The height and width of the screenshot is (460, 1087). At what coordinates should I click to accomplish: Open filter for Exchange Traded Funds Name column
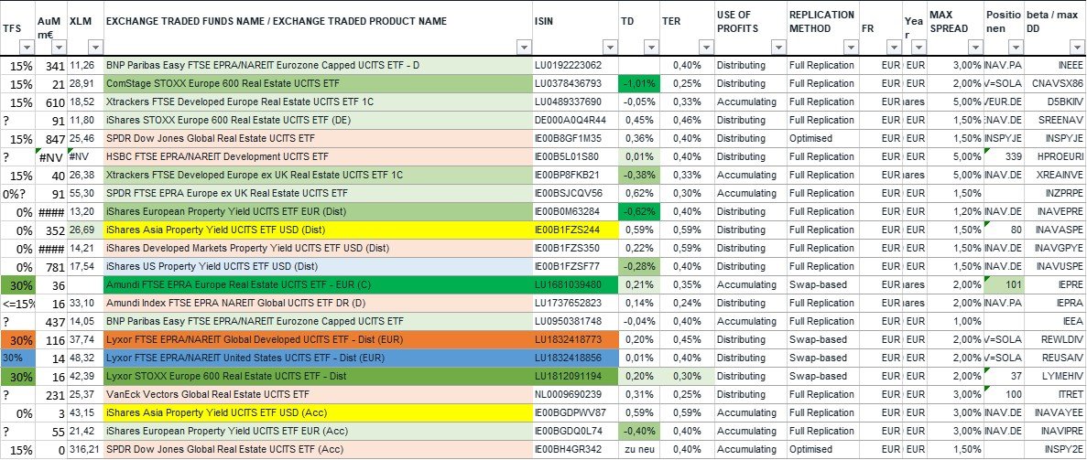coord(523,47)
